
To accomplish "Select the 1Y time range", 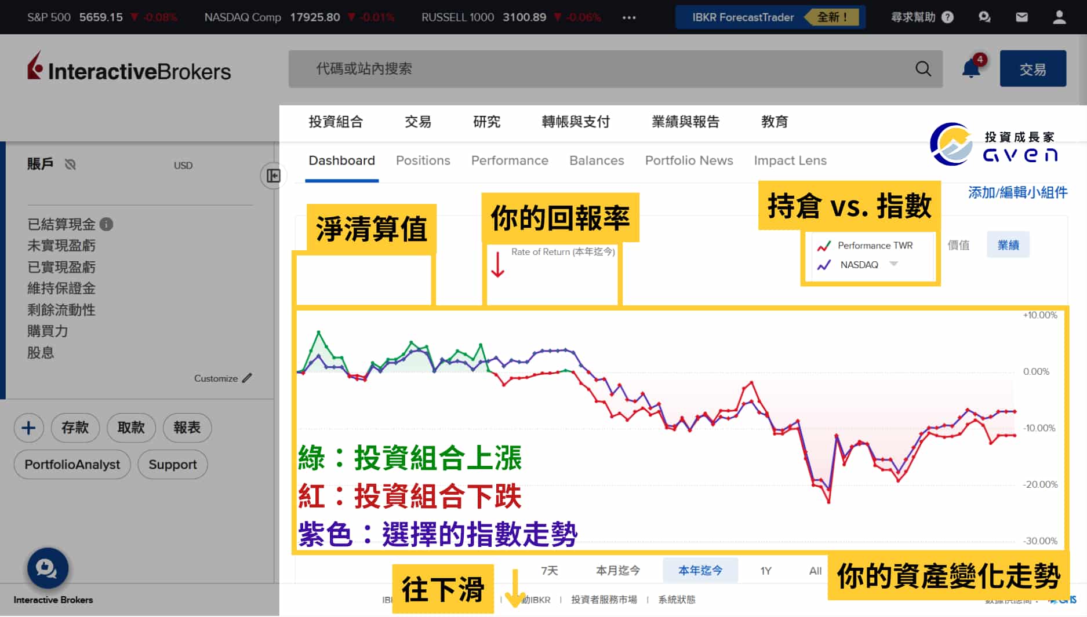I will (766, 571).
